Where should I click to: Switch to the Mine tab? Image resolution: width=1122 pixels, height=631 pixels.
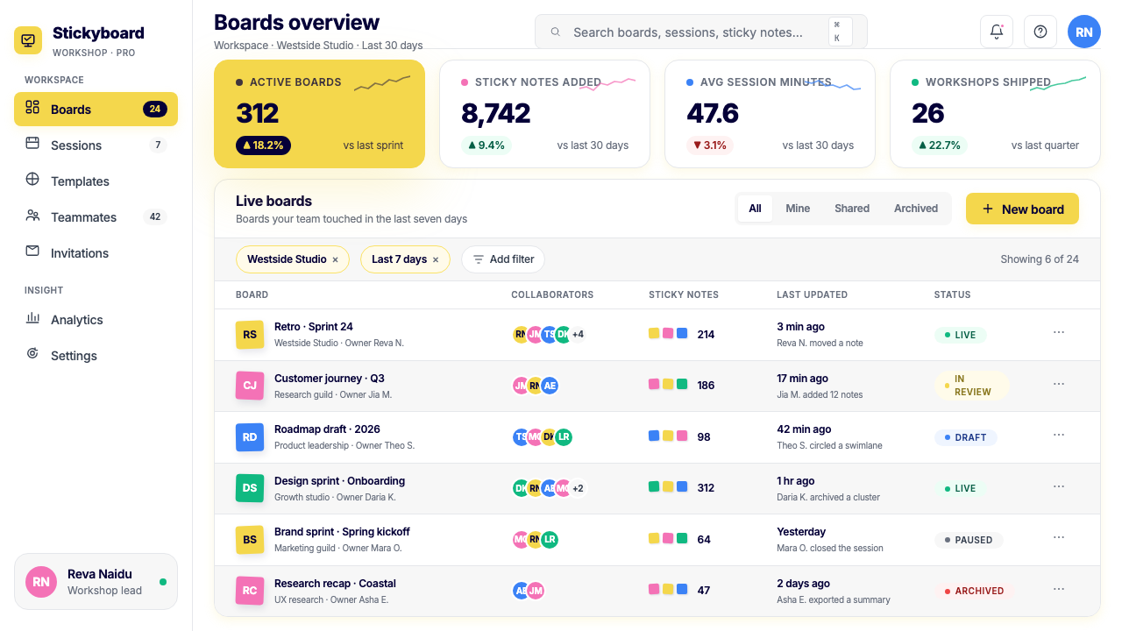(798, 209)
